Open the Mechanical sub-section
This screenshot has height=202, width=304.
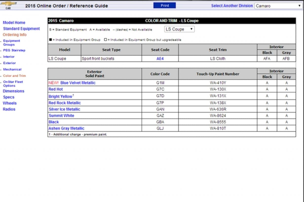12,69
